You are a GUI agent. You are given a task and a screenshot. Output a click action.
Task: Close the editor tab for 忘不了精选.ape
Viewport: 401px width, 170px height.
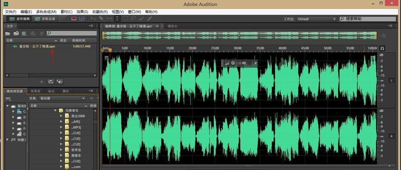pos(162,26)
